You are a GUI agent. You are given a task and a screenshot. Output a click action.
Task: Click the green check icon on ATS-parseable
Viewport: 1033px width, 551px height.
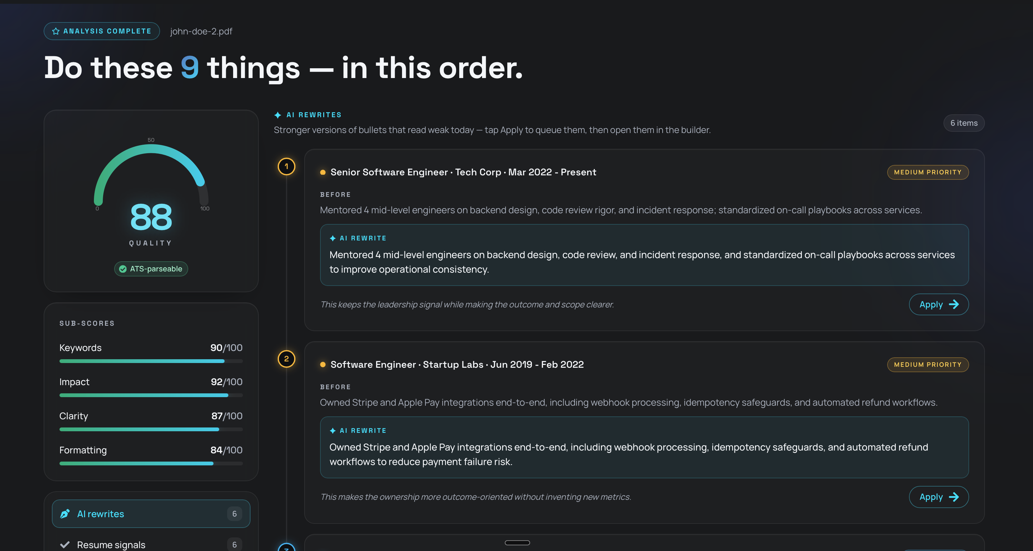click(123, 269)
